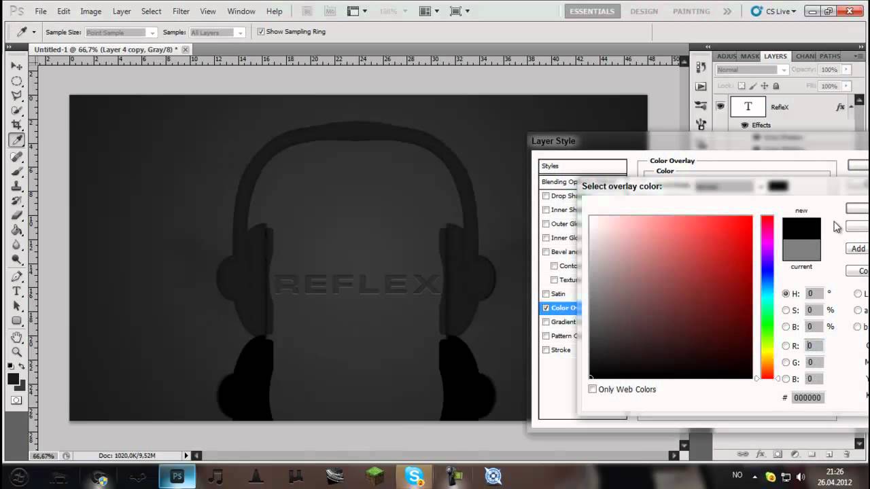Open the CS Live menu
This screenshot has height=489, width=870.
click(x=775, y=12)
